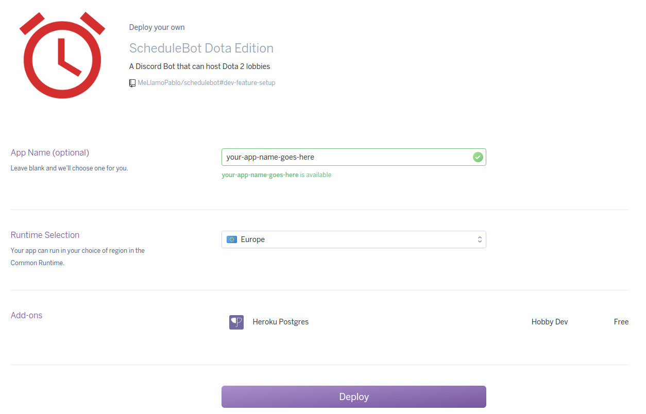Select the Heroku Postgres add-on name
The image size is (646, 414).
click(x=280, y=322)
